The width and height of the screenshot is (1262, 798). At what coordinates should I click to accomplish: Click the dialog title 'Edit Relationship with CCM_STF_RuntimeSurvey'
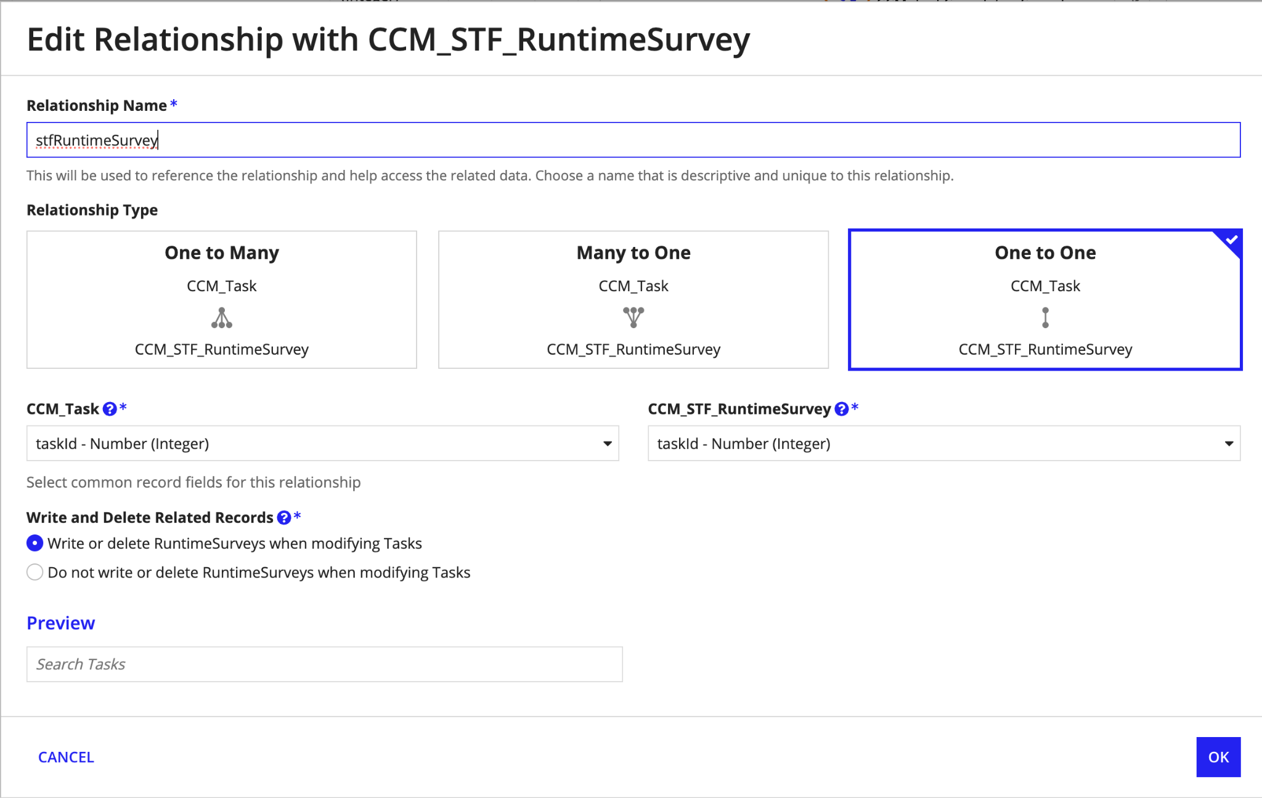click(x=388, y=39)
